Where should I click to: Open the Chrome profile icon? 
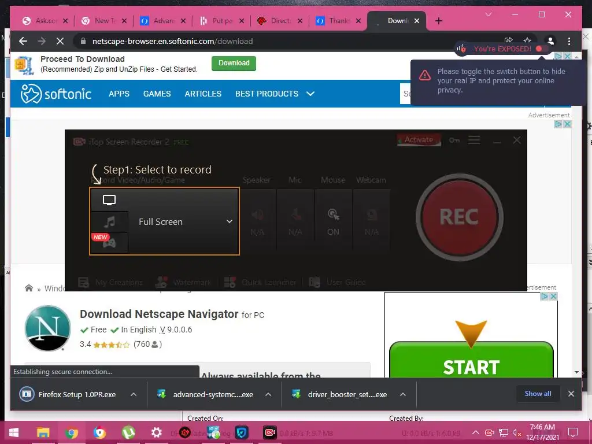pyautogui.click(x=550, y=41)
